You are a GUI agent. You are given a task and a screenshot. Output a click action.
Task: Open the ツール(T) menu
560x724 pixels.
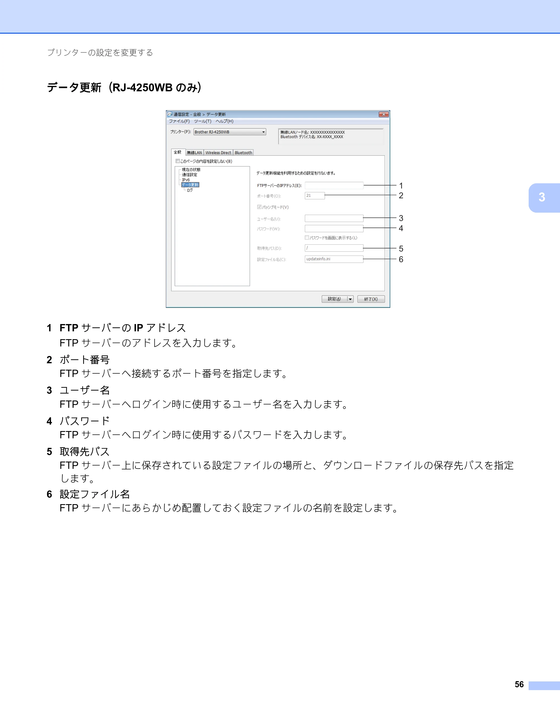[203, 121]
